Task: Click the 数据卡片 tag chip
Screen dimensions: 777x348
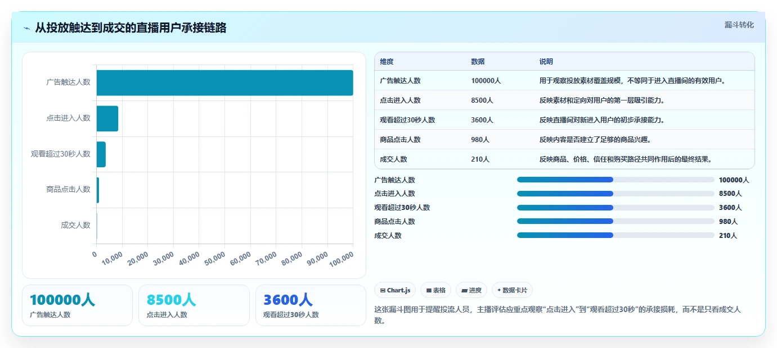Action: pyautogui.click(x=512, y=290)
